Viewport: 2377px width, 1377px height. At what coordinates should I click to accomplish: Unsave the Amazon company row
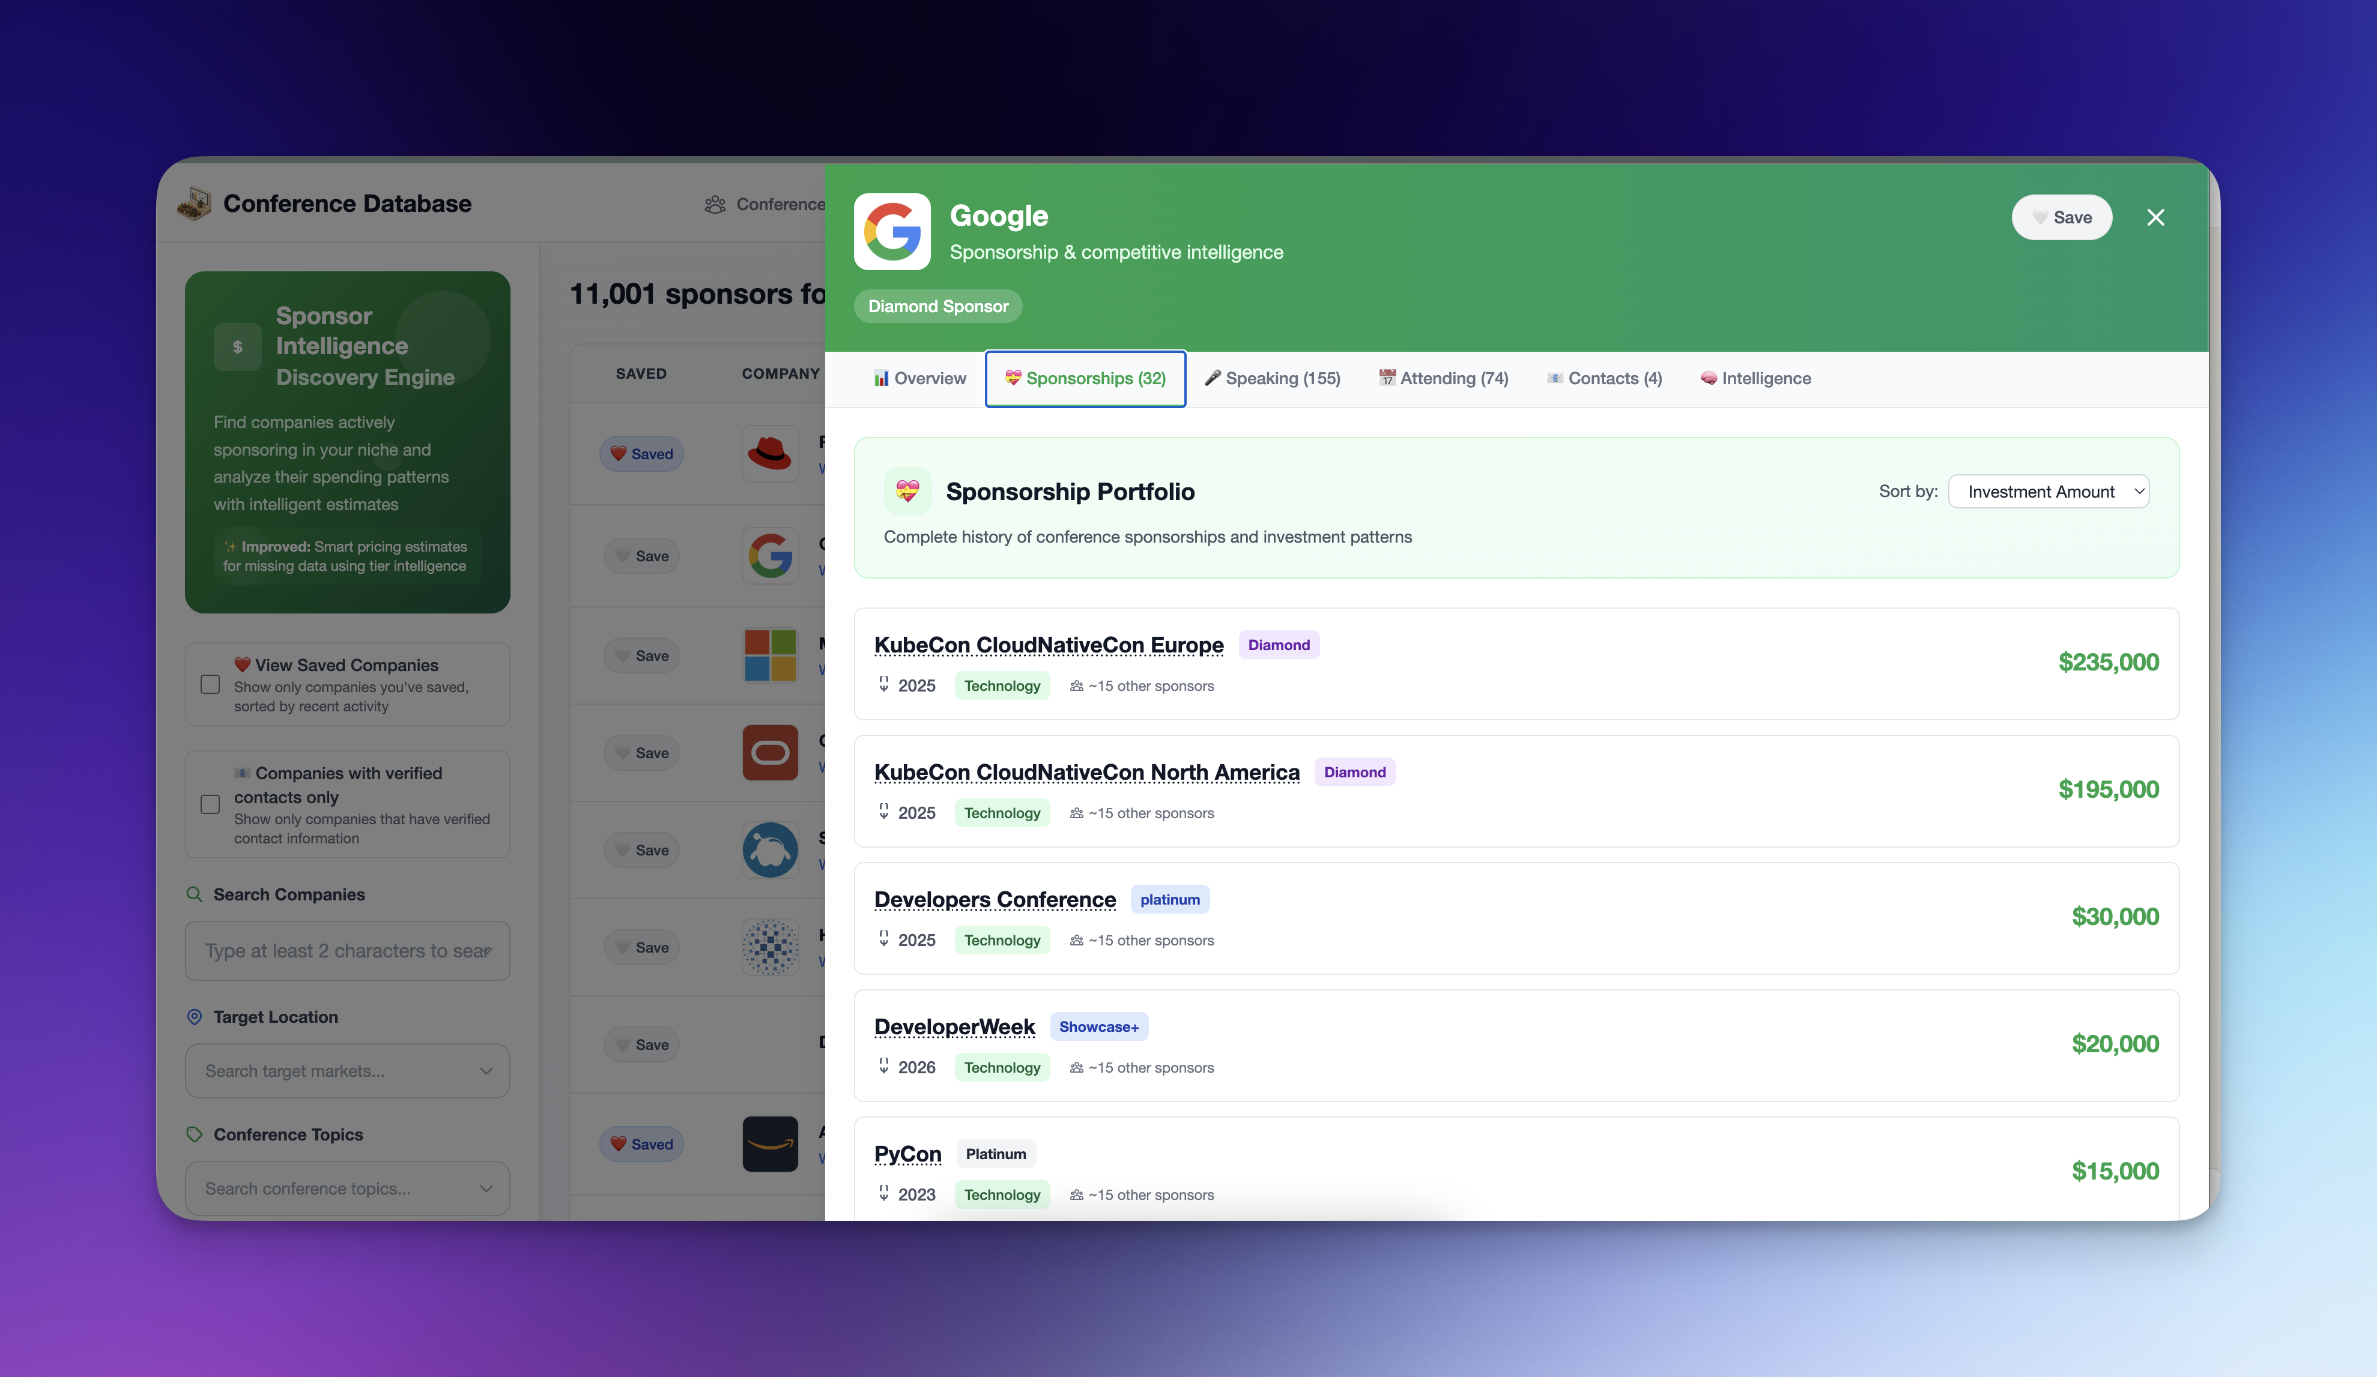(x=641, y=1144)
